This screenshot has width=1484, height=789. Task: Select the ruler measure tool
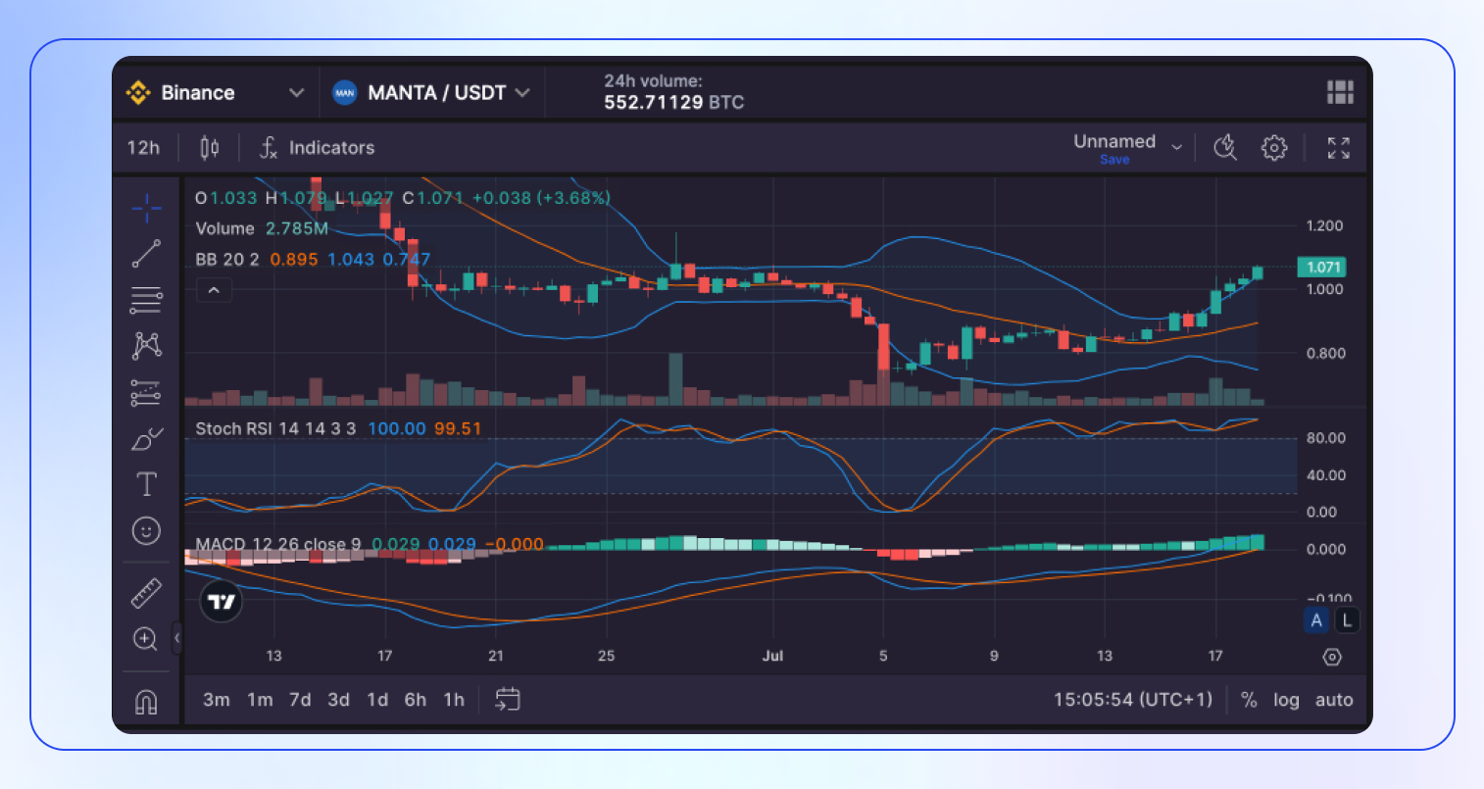[x=146, y=593]
